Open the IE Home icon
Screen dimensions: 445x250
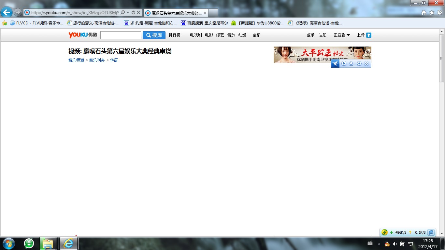pyautogui.click(x=424, y=12)
